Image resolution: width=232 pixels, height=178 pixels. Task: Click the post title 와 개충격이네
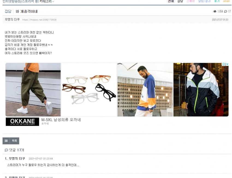26,11
